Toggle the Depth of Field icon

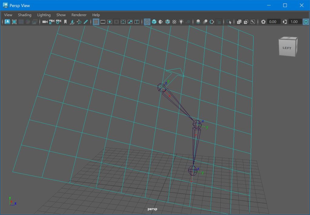pos(219,22)
